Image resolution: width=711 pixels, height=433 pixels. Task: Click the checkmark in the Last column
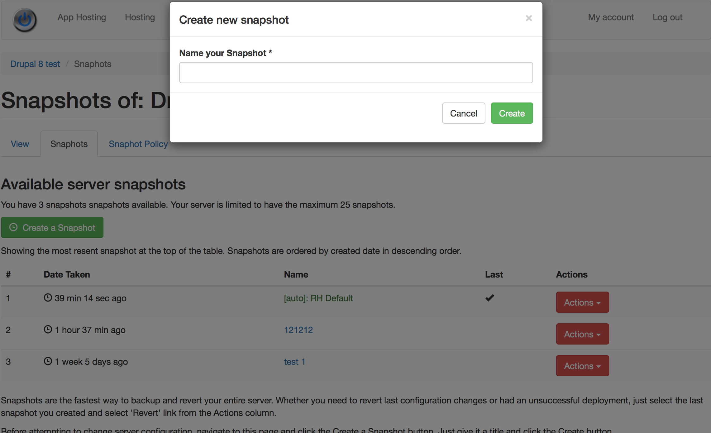tap(489, 298)
